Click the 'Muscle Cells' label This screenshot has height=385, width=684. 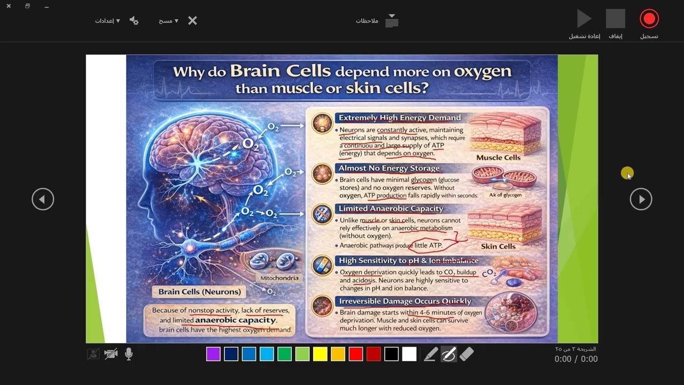[x=498, y=157]
